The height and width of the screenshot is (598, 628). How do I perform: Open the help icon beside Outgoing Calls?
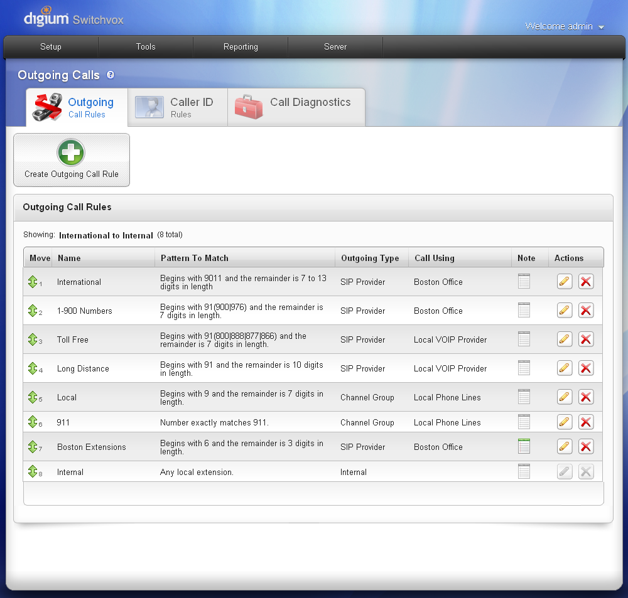click(111, 75)
